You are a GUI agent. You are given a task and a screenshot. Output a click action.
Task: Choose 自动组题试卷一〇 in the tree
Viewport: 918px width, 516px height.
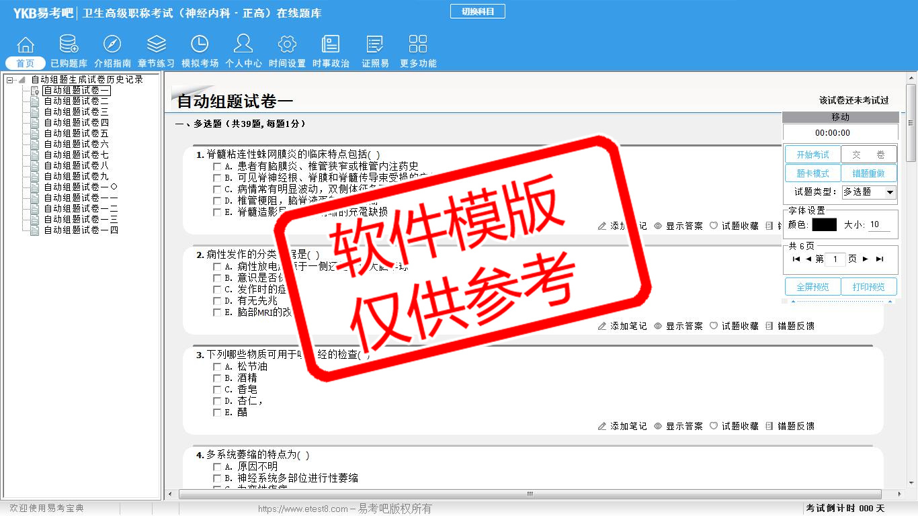pyautogui.click(x=81, y=187)
